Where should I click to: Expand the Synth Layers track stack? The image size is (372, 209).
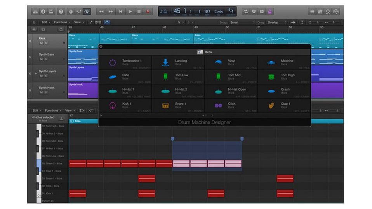(x=36, y=73)
